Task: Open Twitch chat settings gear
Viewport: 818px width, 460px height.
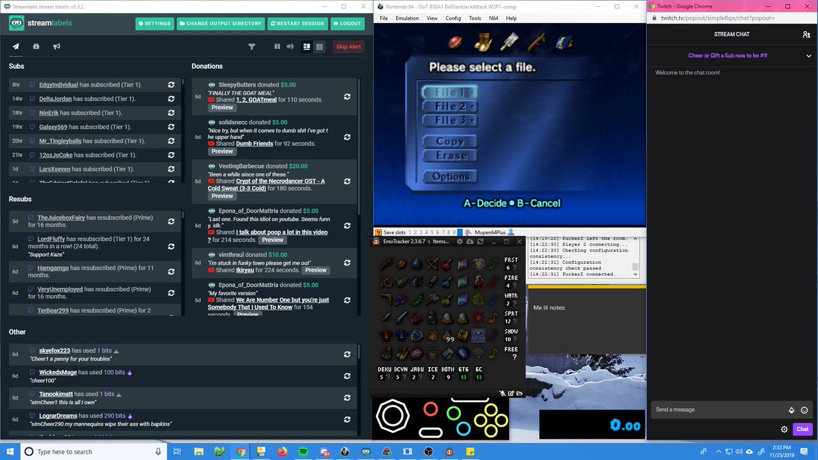Action: (785, 429)
